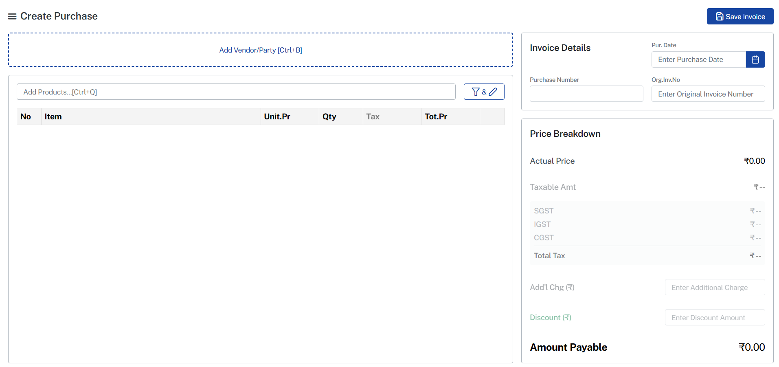Click the Pur. Date label
Image resolution: width=779 pixels, height=367 pixels.
664,45
